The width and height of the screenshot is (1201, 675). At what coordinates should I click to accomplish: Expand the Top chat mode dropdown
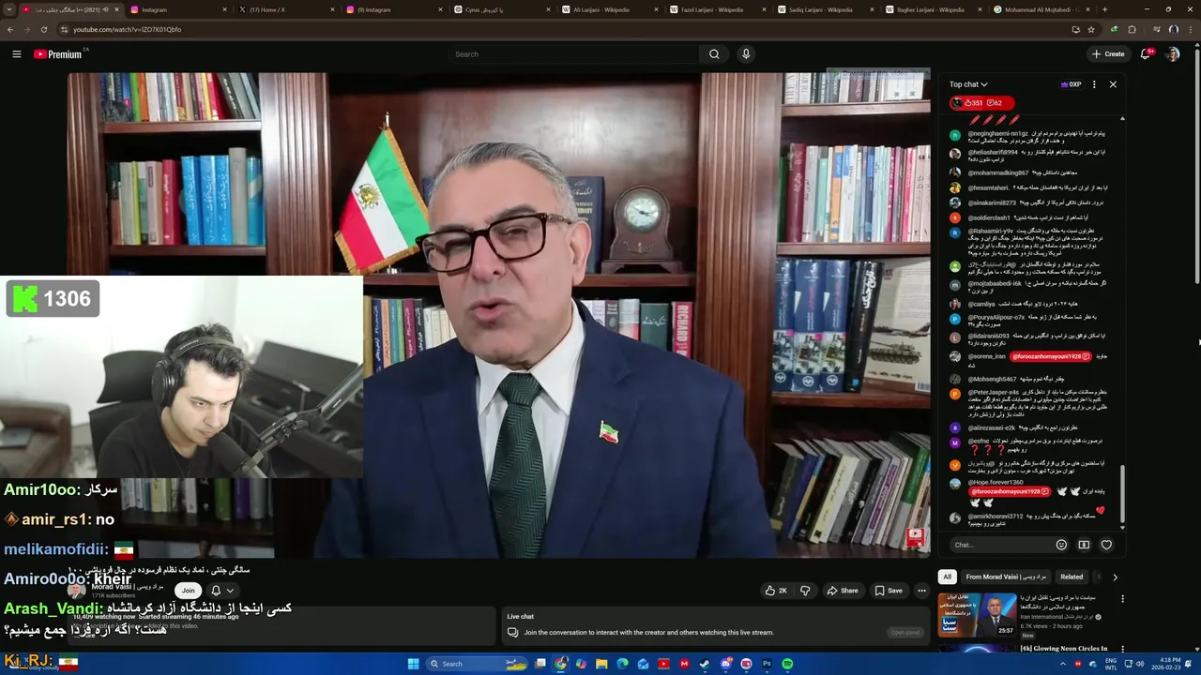click(x=968, y=84)
